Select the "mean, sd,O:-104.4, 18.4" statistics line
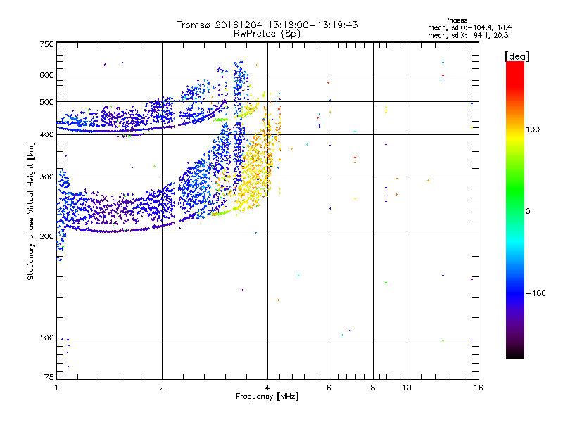The image size is (563, 422). pyautogui.click(x=469, y=27)
